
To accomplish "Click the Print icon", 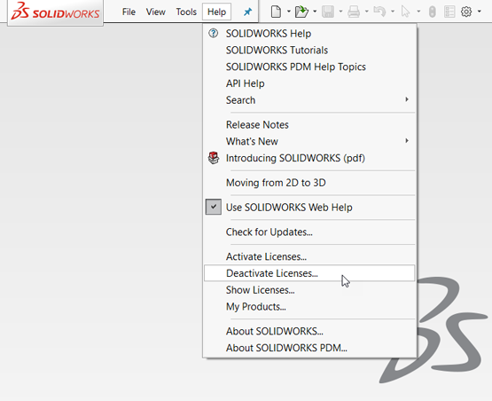I will [354, 12].
